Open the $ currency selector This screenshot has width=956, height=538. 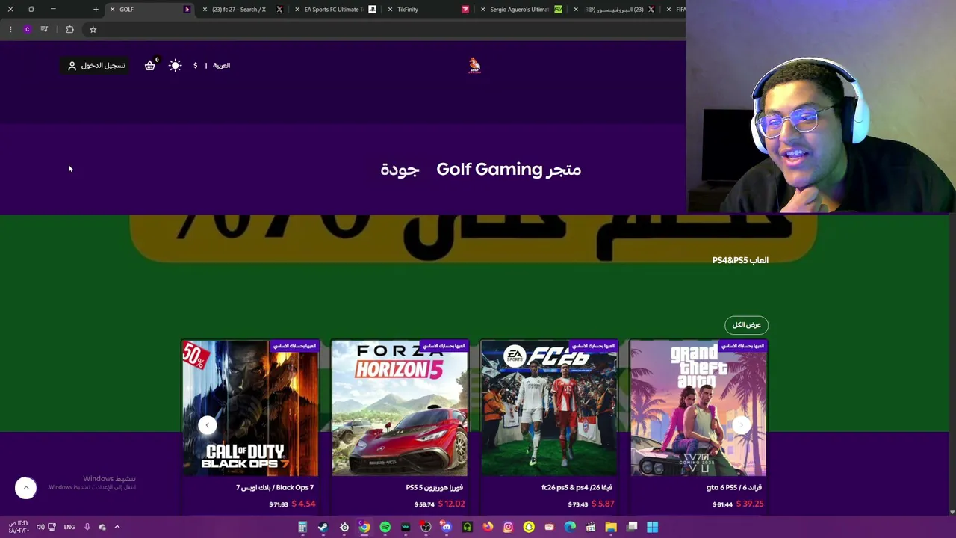[195, 65]
